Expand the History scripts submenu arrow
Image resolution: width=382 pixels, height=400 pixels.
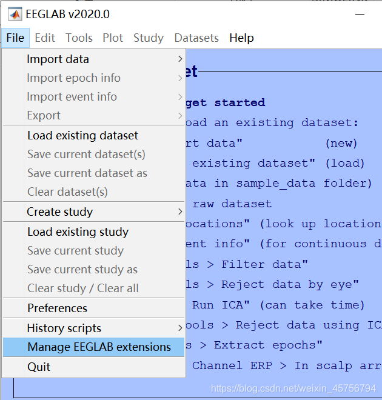[180, 328]
